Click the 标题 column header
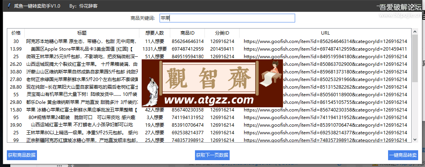Image resolution: width=425 pixels, height=167 pixels. coord(82,33)
